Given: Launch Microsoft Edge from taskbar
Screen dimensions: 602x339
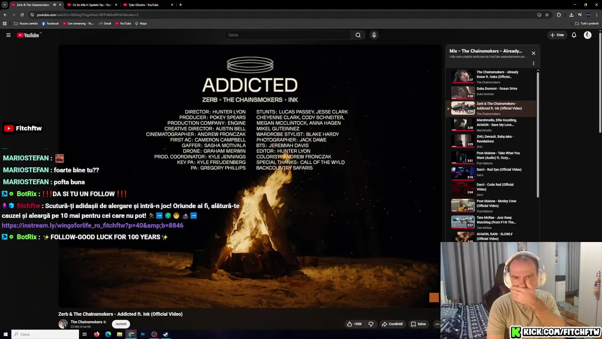Looking at the screenshot, I should [x=108, y=334].
